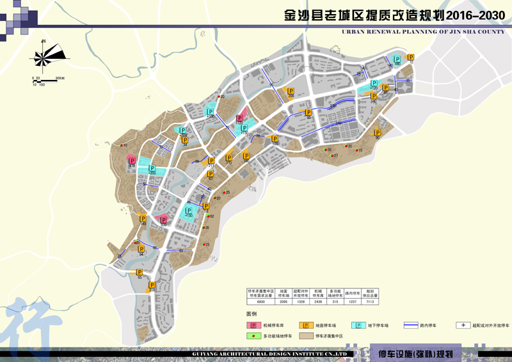Click the plus symbol legend box
The width and height of the screenshot is (512, 362).
(463, 325)
